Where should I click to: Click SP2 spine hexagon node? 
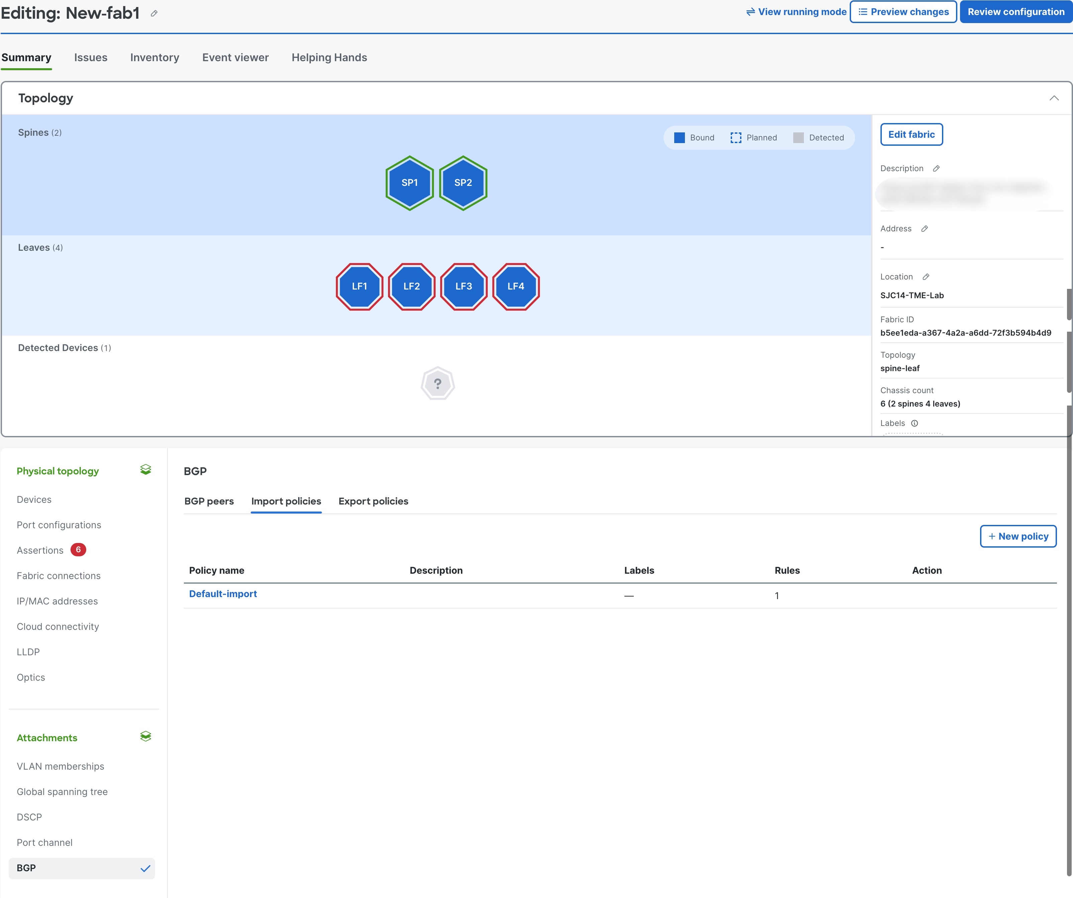click(463, 183)
